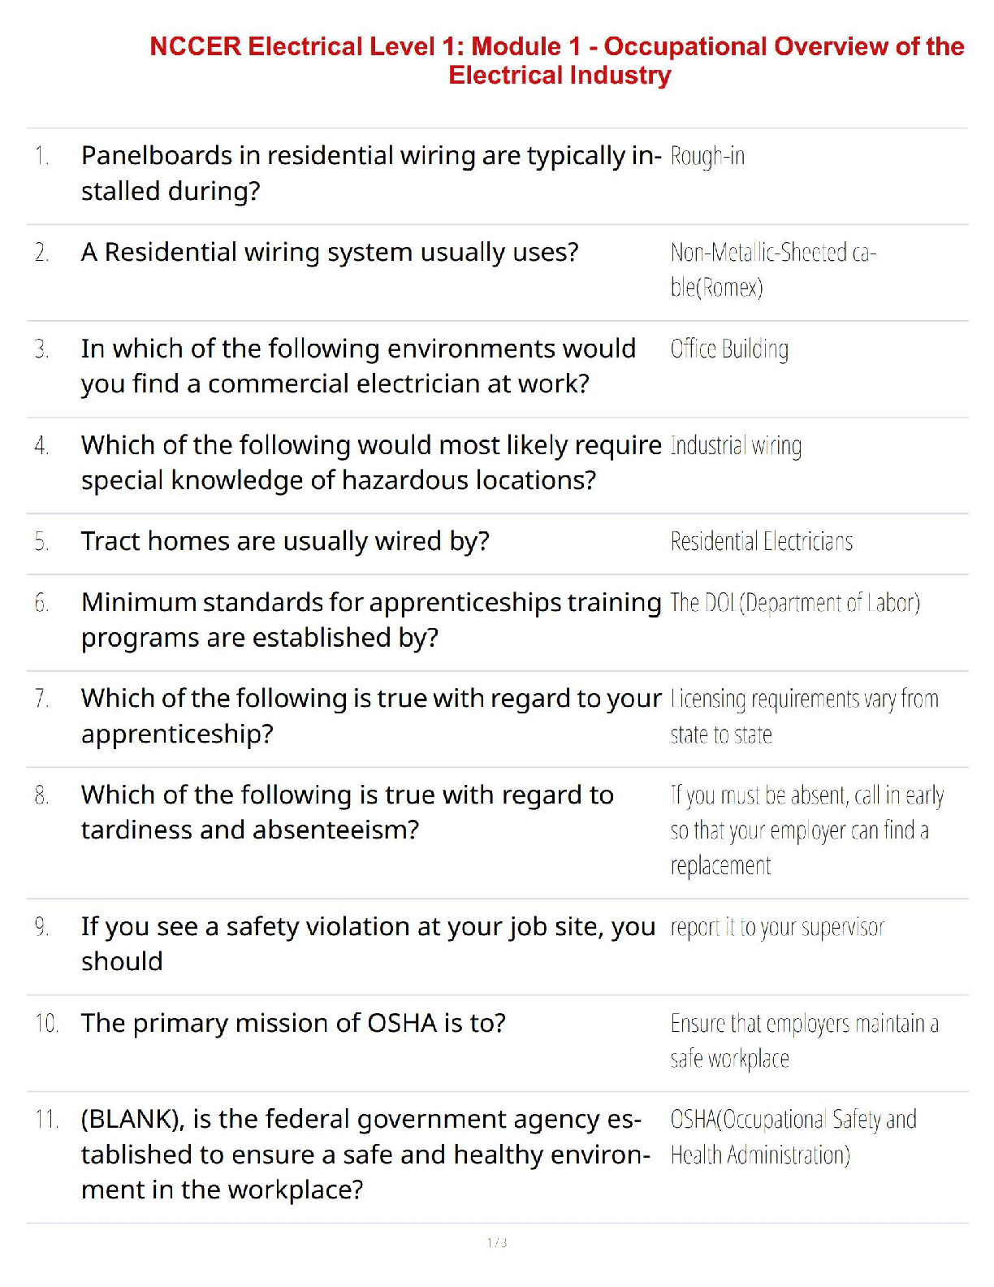Image resolution: width=994 pixels, height=1287 pixels.
Task: Click 'The DOL (Department of Labor)' answer
Action: (794, 603)
